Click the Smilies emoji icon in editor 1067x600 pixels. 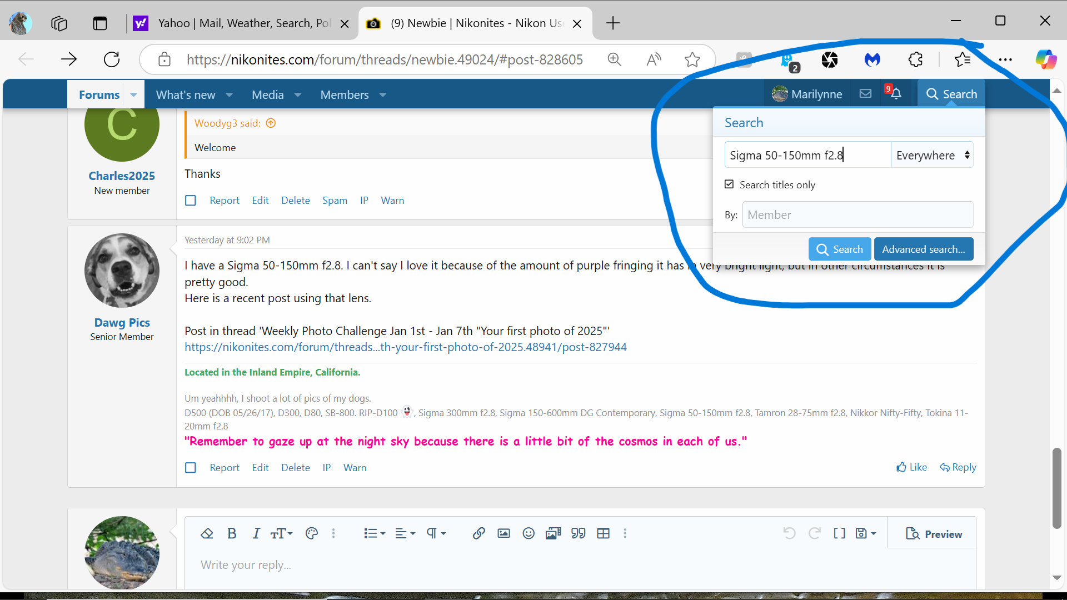click(x=528, y=533)
